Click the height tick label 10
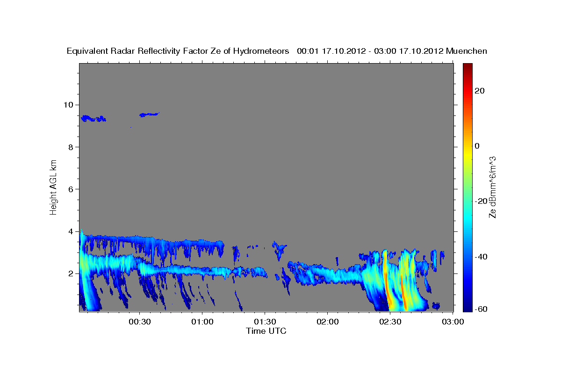 coord(69,105)
